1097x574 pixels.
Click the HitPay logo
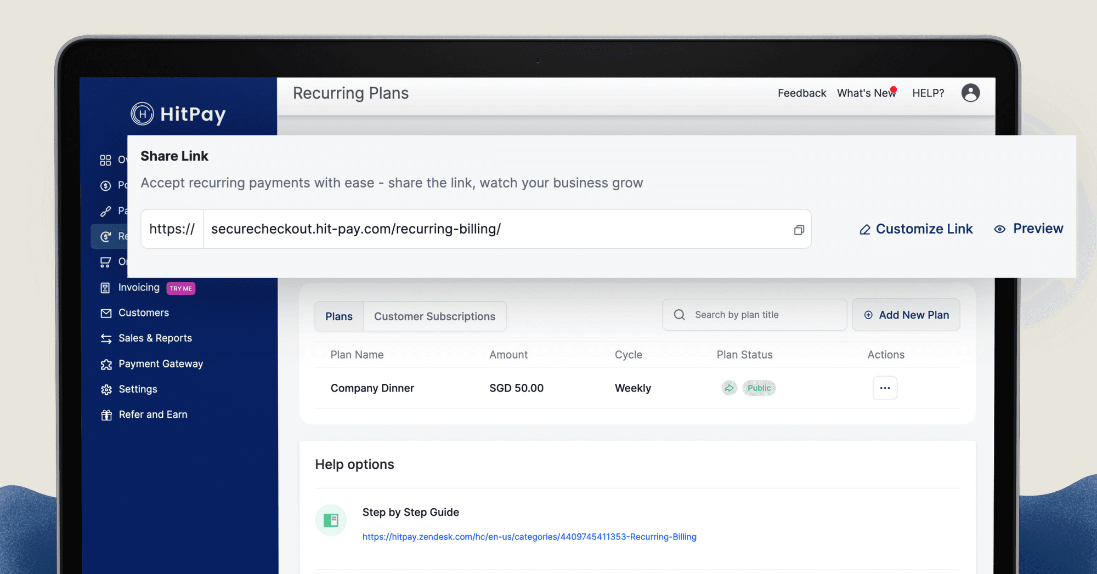(178, 113)
